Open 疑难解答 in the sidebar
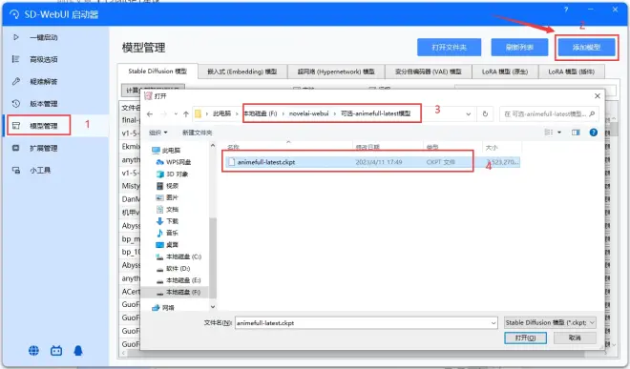Screen dimensions: 630x369 (x=43, y=81)
